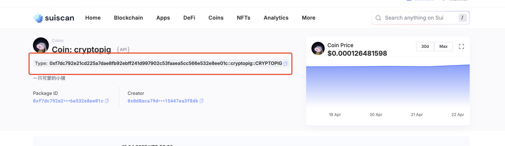505x146 pixels.
Task: Go to the Home page
Action: pos(93,18)
